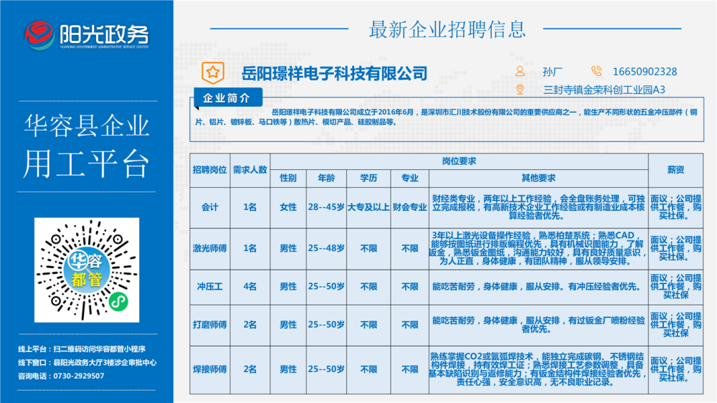Click the location pin icon

pyautogui.click(x=520, y=90)
